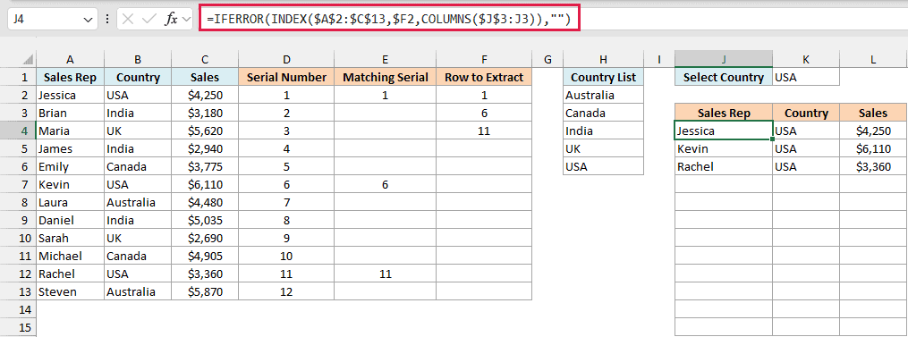Click sales value $4,480
Screen dimensions: 908x337
coord(205,203)
